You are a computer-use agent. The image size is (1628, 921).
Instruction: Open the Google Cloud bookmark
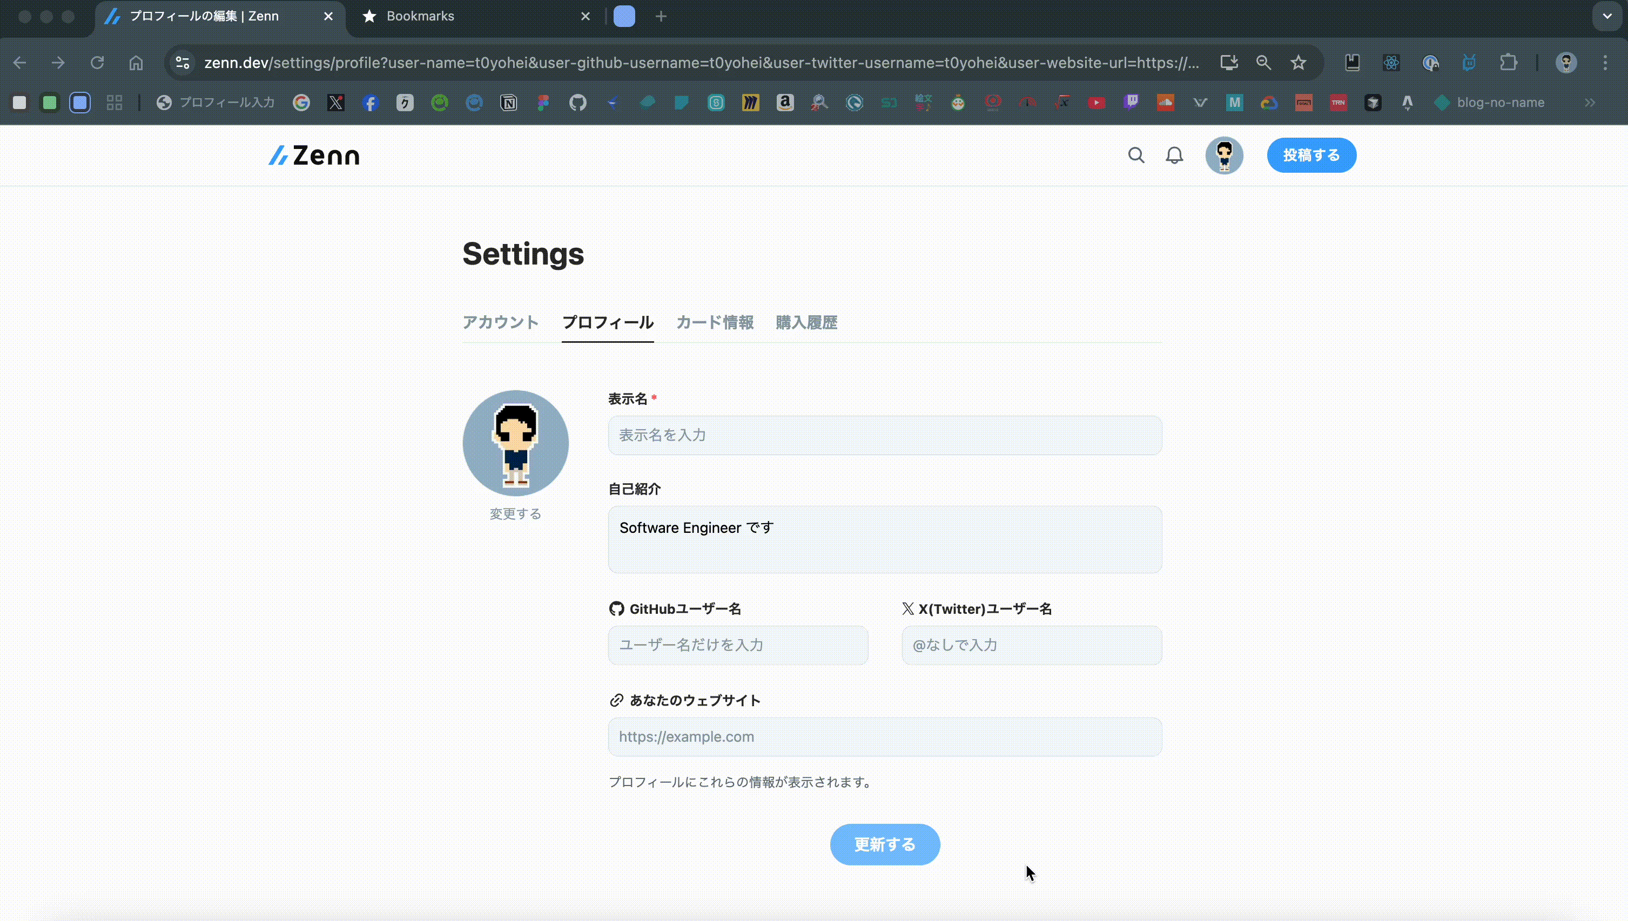(1269, 103)
